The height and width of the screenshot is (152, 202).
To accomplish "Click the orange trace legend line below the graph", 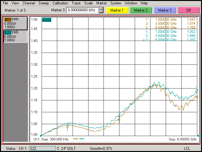I will tap(75, 139).
